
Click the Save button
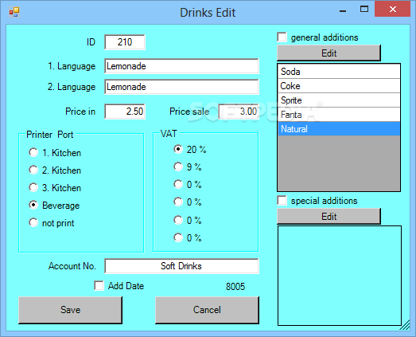tap(70, 310)
